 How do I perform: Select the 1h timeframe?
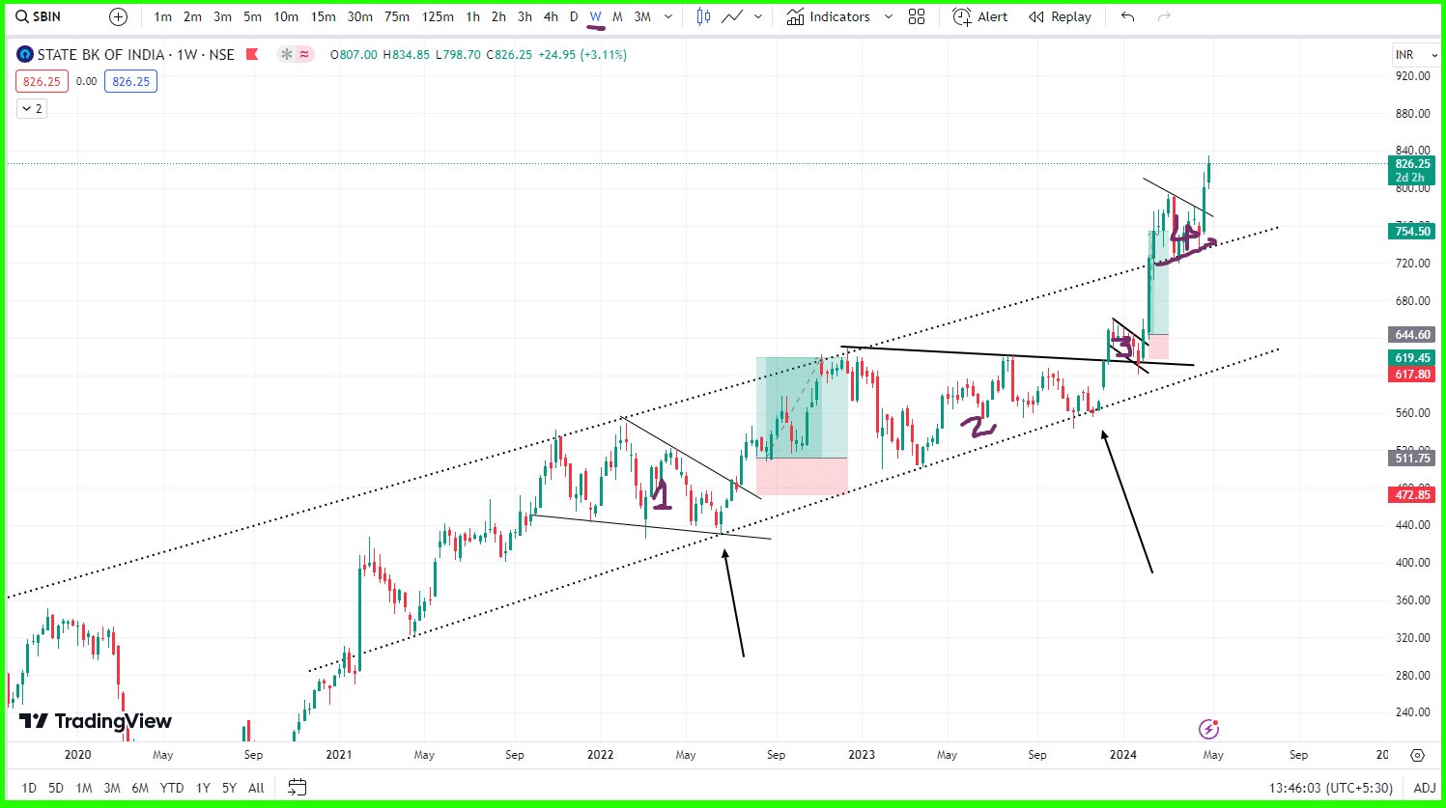(472, 16)
